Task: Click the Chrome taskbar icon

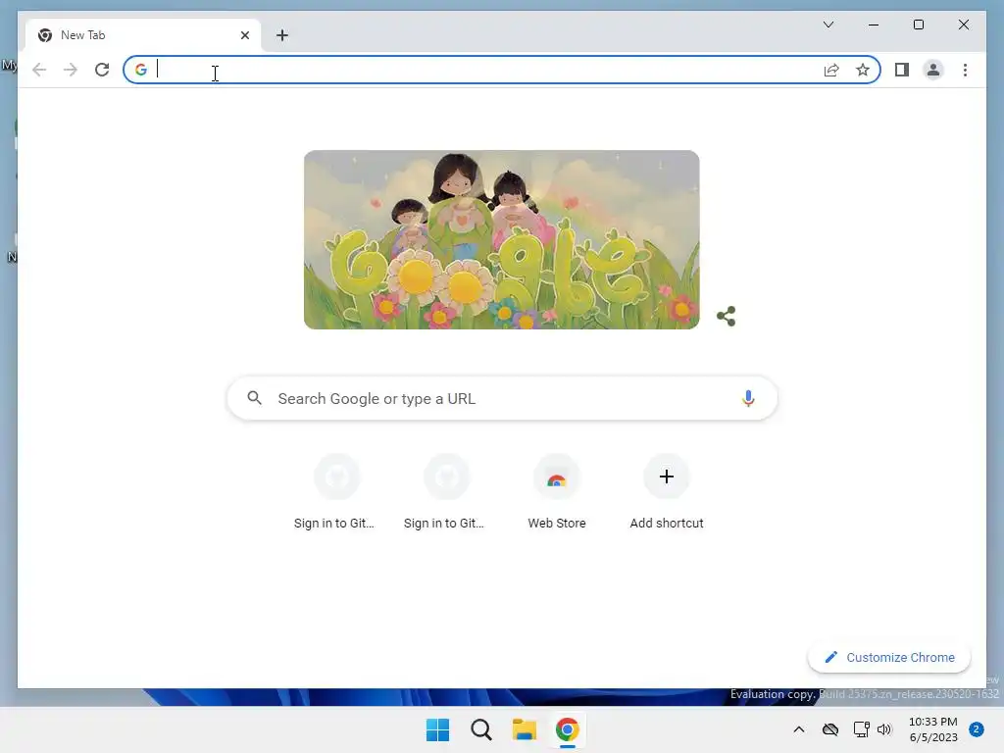Action: click(x=568, y=729)
